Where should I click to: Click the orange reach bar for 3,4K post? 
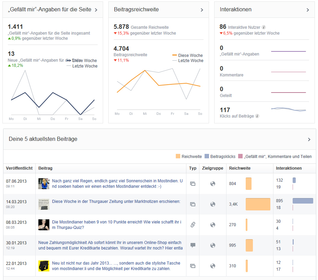click(x=258, y=204)
